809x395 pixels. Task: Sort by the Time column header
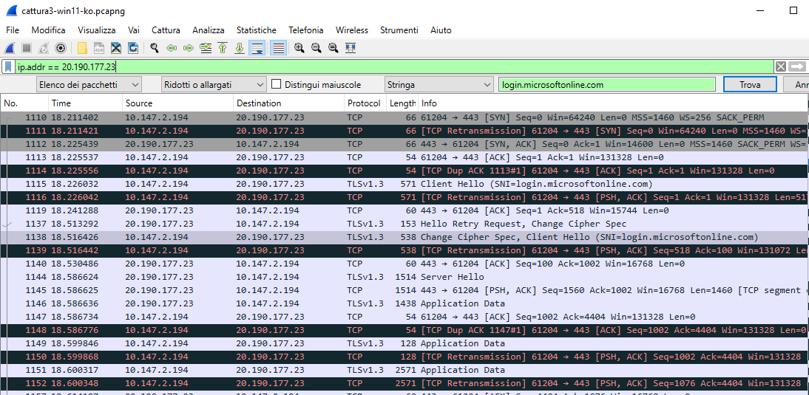[85, 103]
